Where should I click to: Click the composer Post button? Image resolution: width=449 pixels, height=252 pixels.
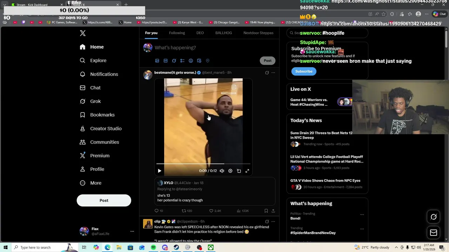[x=268, y=61]
